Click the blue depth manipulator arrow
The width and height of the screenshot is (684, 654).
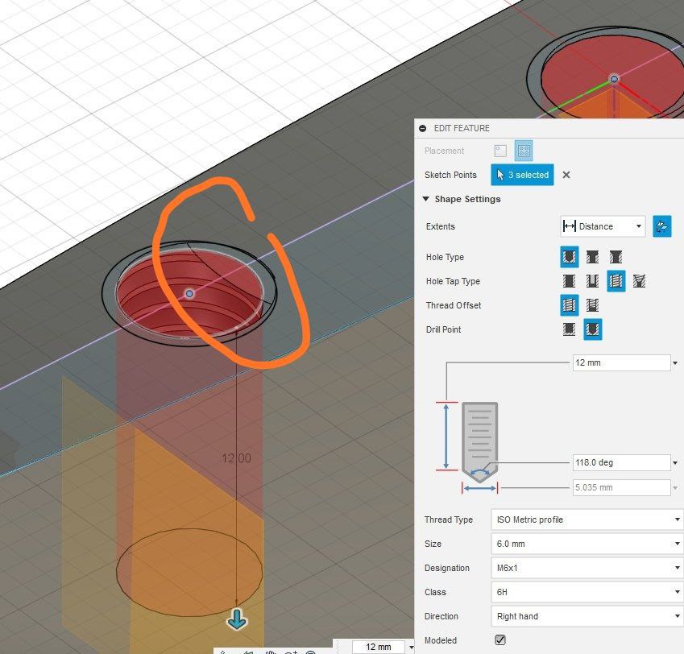click(238, 619)
